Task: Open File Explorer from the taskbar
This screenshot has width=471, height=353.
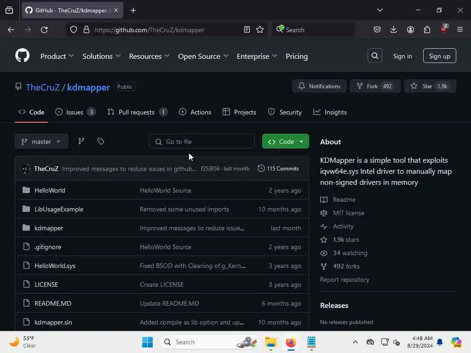Action: [270, 342]
